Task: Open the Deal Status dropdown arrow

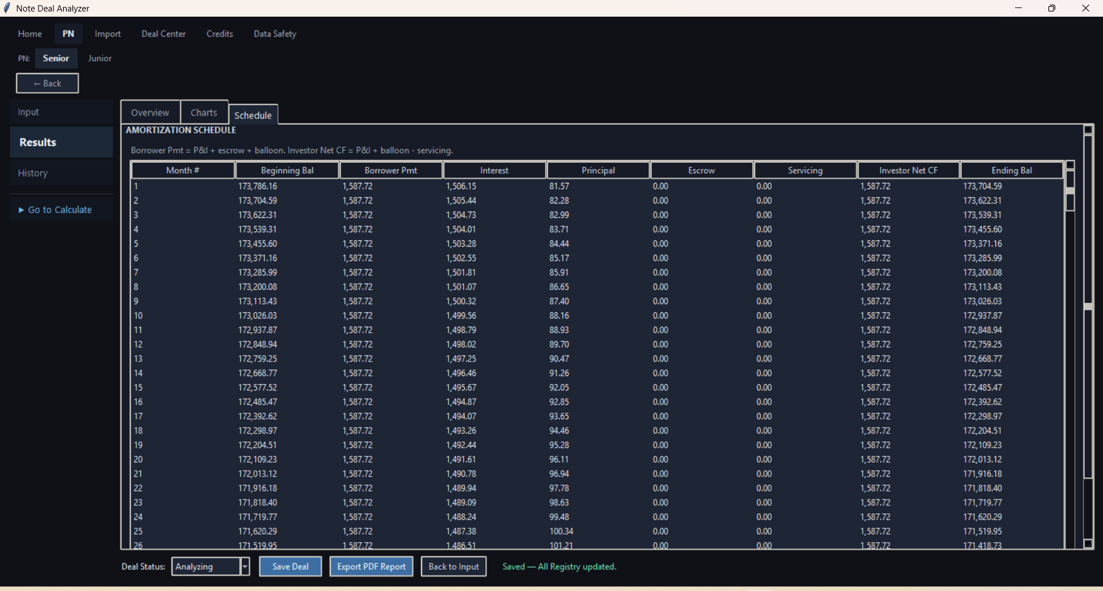Action: (245, 566)
